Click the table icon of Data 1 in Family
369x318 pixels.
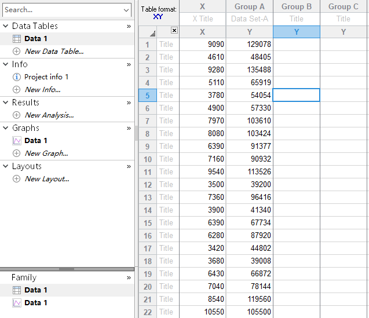(16, 290)
